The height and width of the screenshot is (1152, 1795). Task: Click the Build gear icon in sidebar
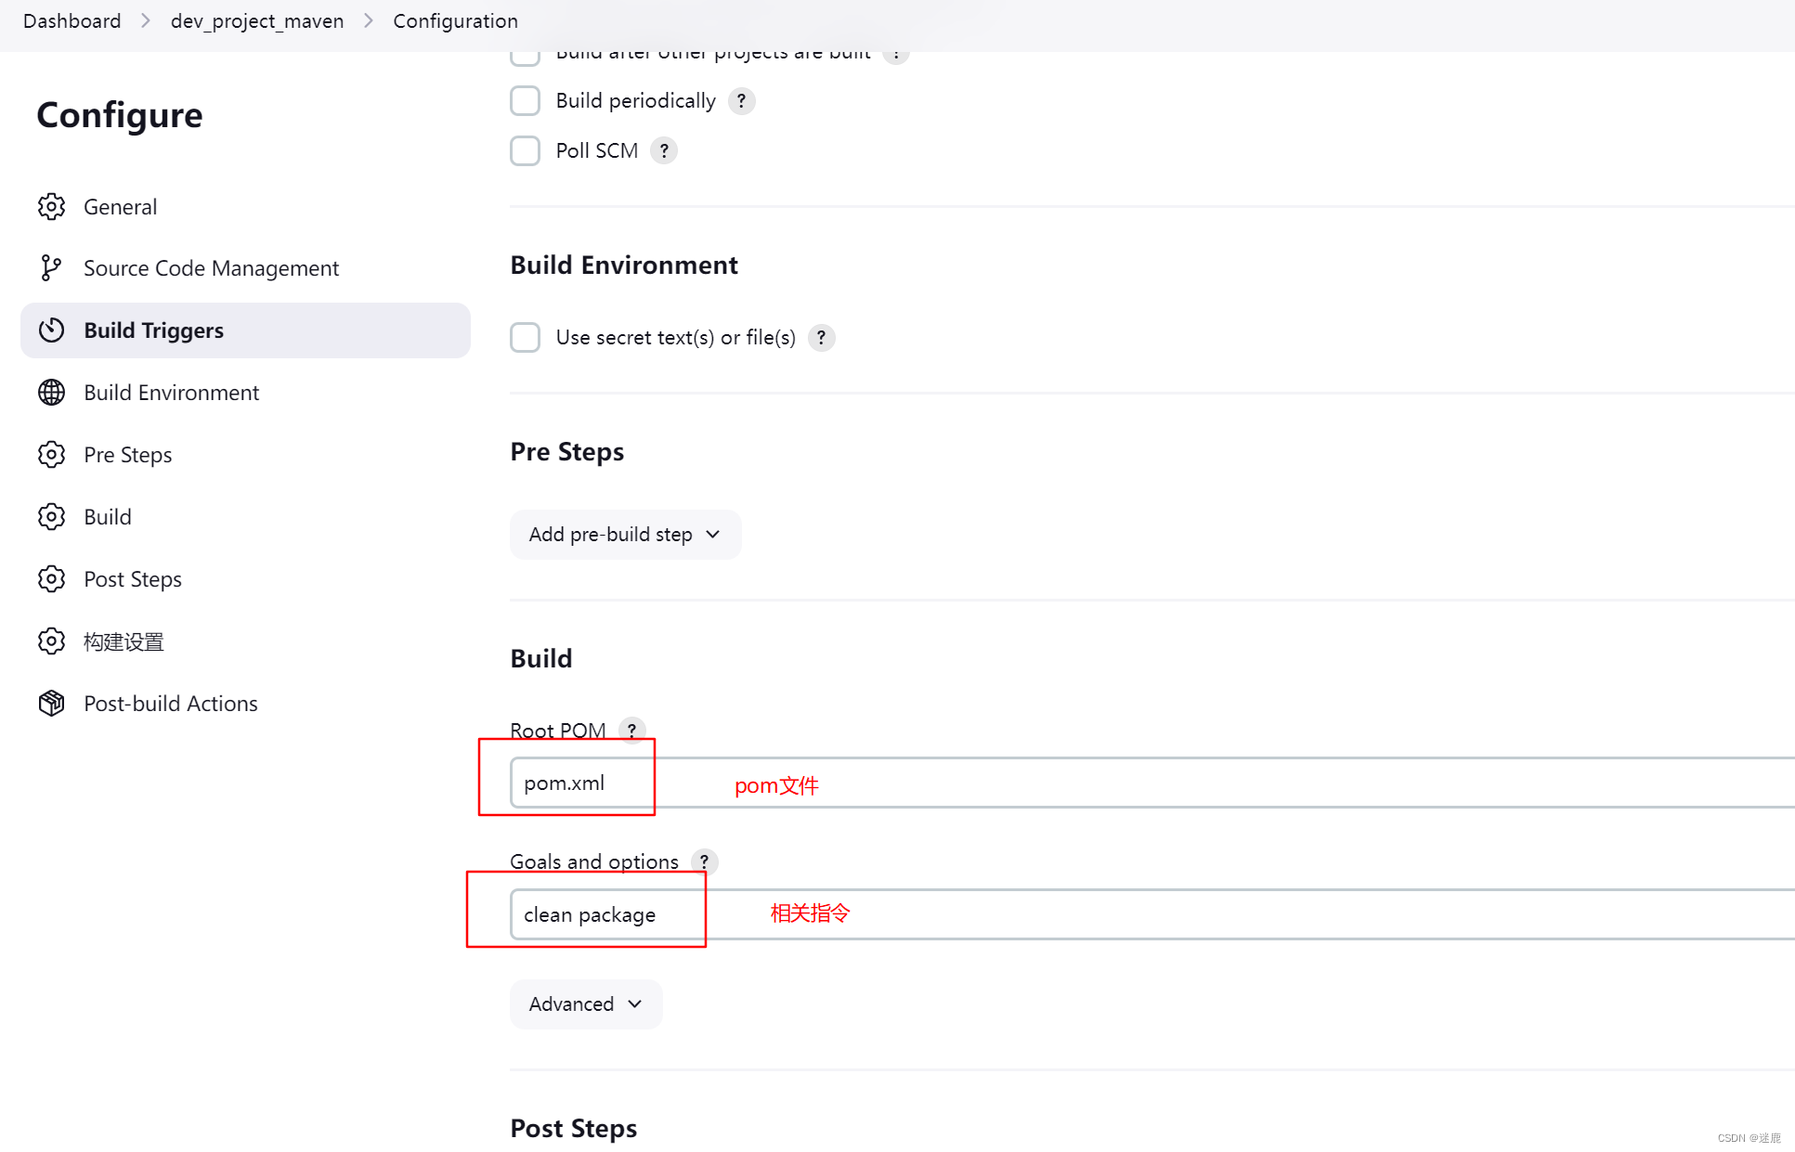pyautogui.click(x=52, y=515)
